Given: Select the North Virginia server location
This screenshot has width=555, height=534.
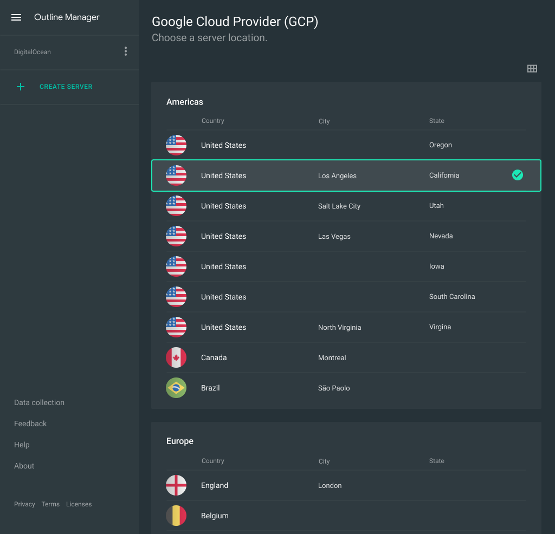Looking at the screenshot, I should [x=346, y=327].
